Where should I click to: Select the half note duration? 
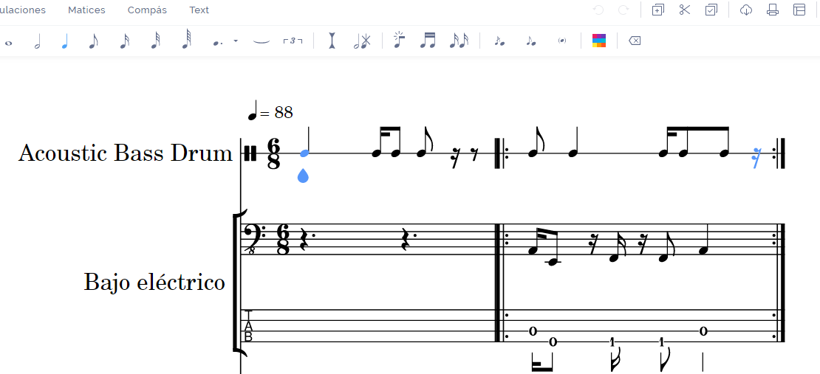click(x=37, y=41)
